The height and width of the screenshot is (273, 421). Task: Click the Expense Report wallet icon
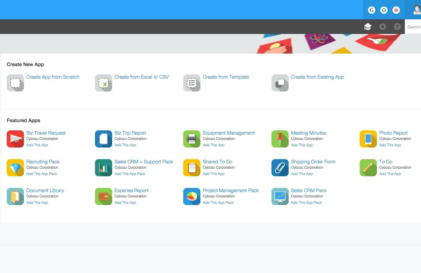[x=104, y=196]
